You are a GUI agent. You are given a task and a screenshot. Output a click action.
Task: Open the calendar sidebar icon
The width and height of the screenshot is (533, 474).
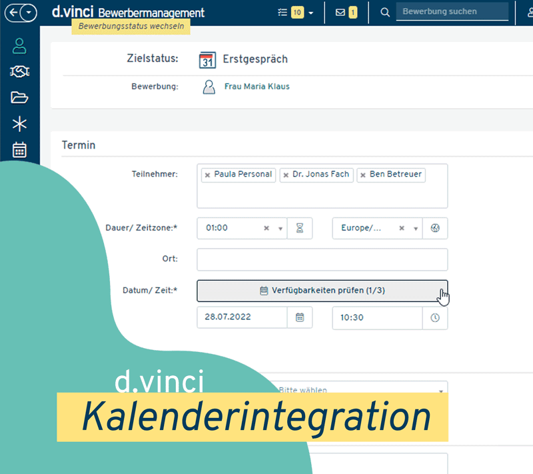(x=19, y=149)
